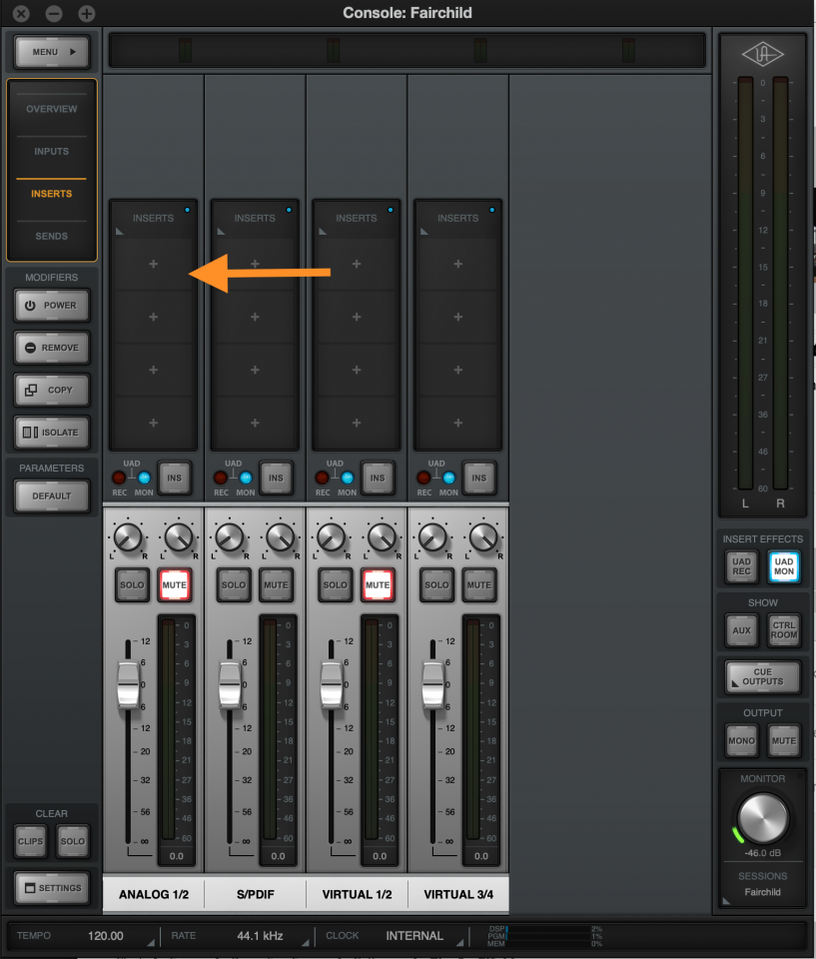The height and width of the screenshot is (959, 816).
Task: Toggle INS on ANALOG 1/2 channel
Action: point(175,478)
